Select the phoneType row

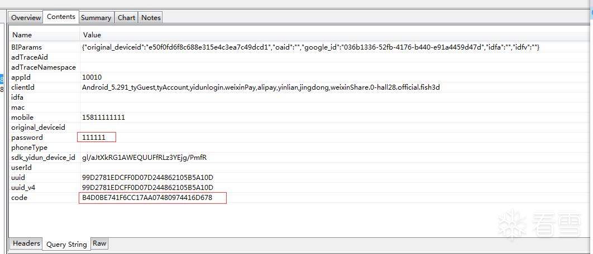[x=298, y=148]
